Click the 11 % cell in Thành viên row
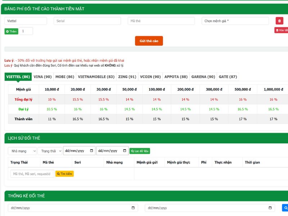288x216 pixels. [52, 119]
